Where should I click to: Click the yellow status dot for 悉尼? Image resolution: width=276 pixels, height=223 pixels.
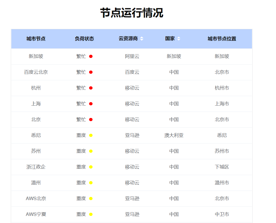pyautogui.click(x=91, y=135)
